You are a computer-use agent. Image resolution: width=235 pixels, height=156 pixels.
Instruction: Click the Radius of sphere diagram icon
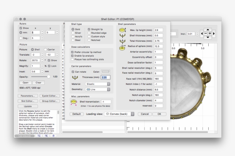(122, 48)
